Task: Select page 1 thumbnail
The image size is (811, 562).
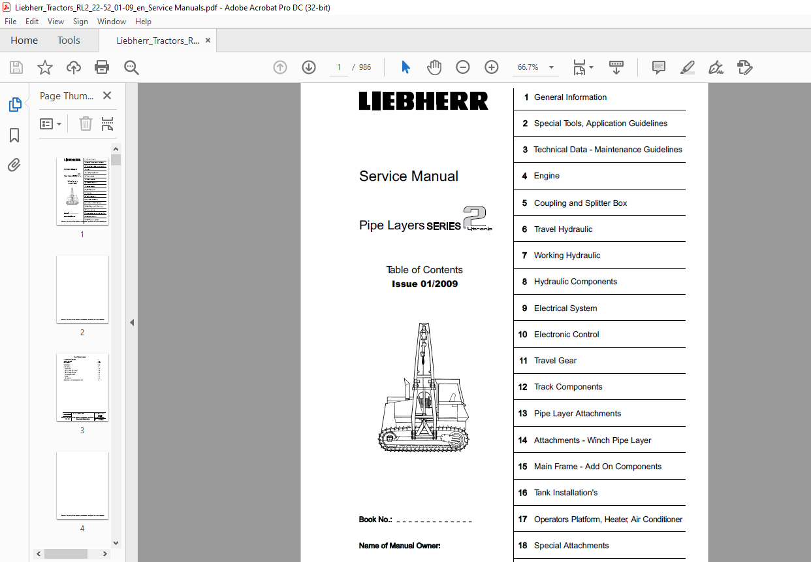Action: 82,191
